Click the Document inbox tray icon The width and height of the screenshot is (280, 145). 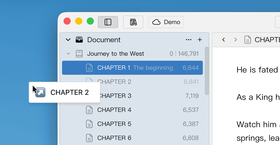pyautogui.click(x=79, y=40)
